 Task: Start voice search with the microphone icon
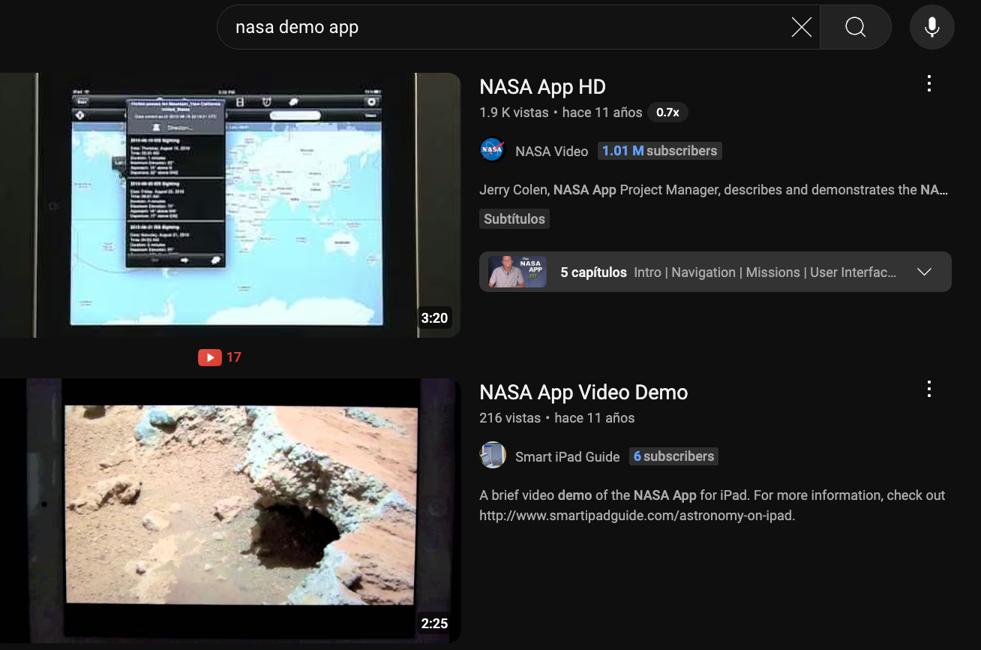pos(931,28)
